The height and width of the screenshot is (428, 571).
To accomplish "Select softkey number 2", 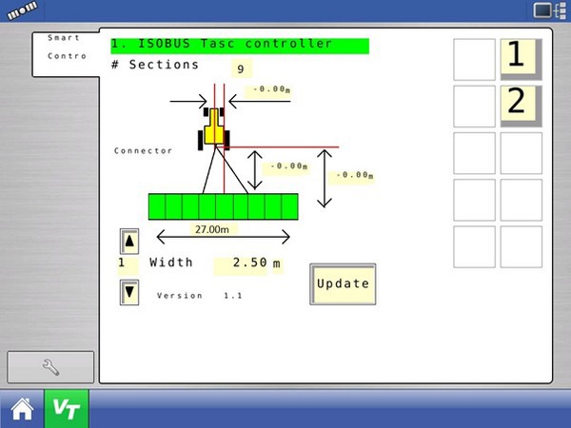I will 520,105.
